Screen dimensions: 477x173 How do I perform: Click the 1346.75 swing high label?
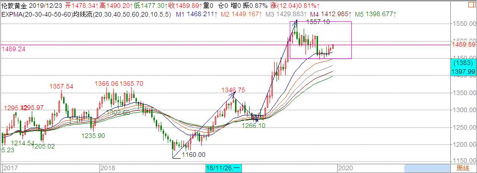233,90
